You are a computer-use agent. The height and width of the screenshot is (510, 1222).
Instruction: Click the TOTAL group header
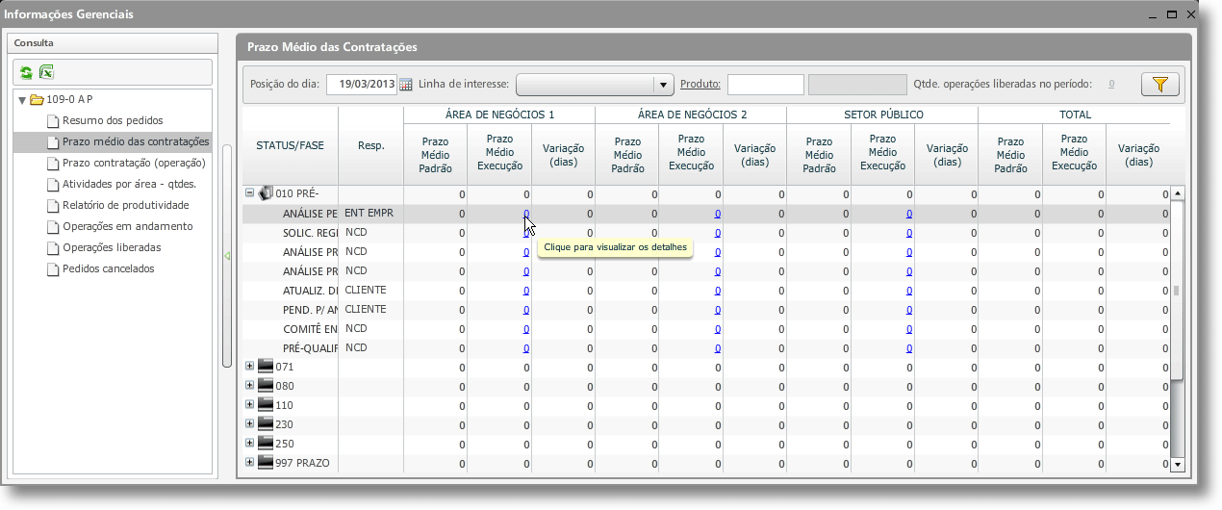click(1074, 115)
